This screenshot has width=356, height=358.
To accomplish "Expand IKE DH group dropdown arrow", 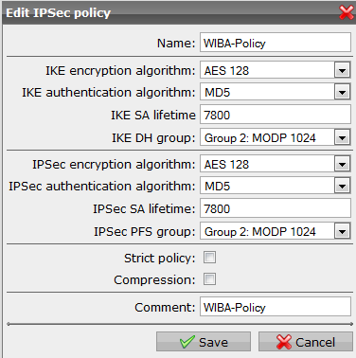I will pyautogui.click(x=342, y=137).
